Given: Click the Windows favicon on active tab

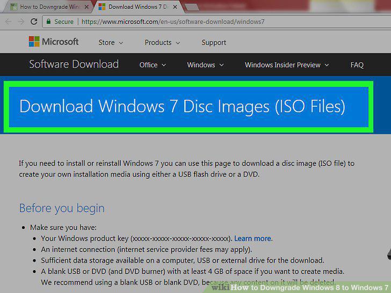Looking at the screenshot, I should click(102, 7).
